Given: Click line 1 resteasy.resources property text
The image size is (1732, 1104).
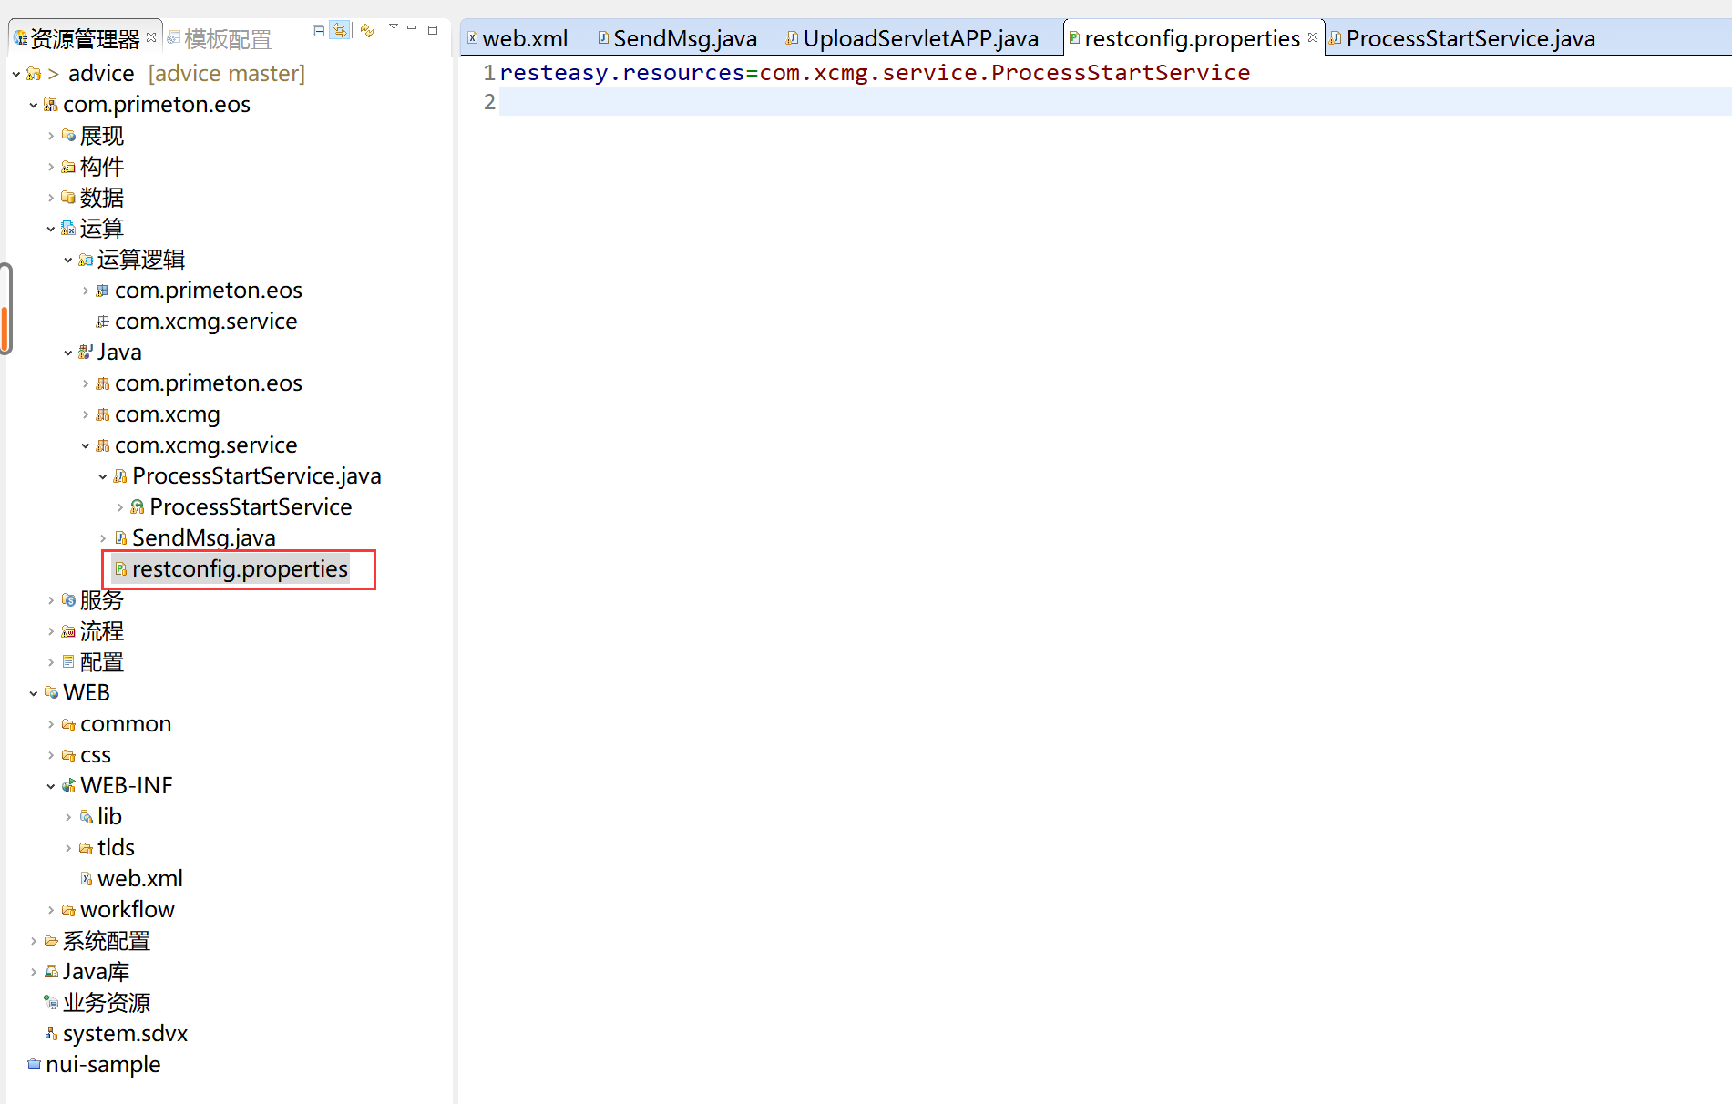Looking at the screenshot, I should (x=875, y=73).
